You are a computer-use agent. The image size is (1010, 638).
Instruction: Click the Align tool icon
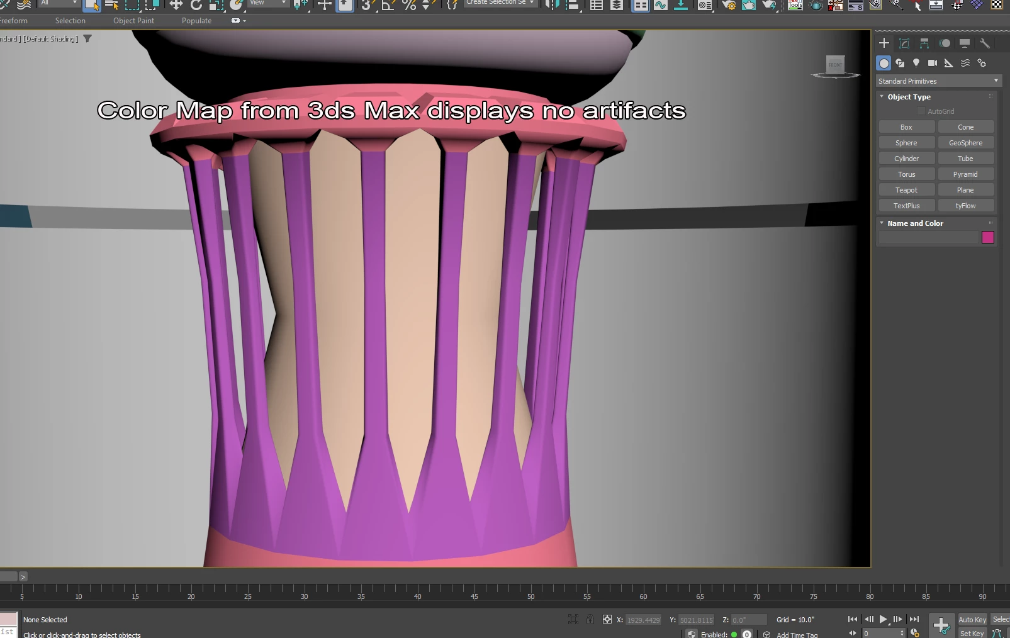[x=572, y=5]
